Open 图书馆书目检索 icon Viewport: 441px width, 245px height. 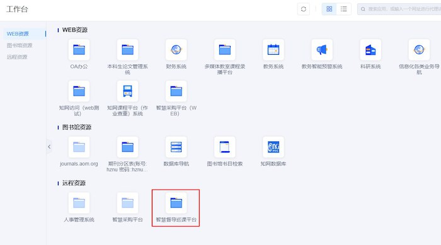point(225,147)
